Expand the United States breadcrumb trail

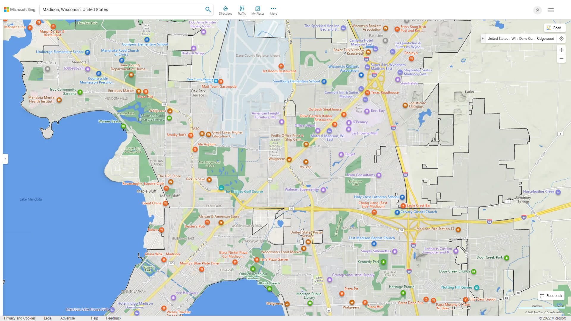pos(484,38)
